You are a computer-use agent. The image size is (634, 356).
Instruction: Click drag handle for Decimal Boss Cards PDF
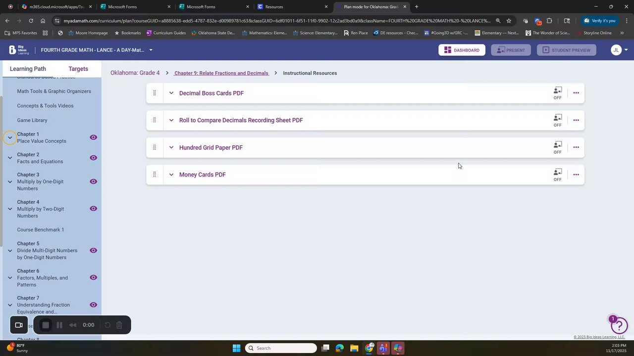[155, 93]
